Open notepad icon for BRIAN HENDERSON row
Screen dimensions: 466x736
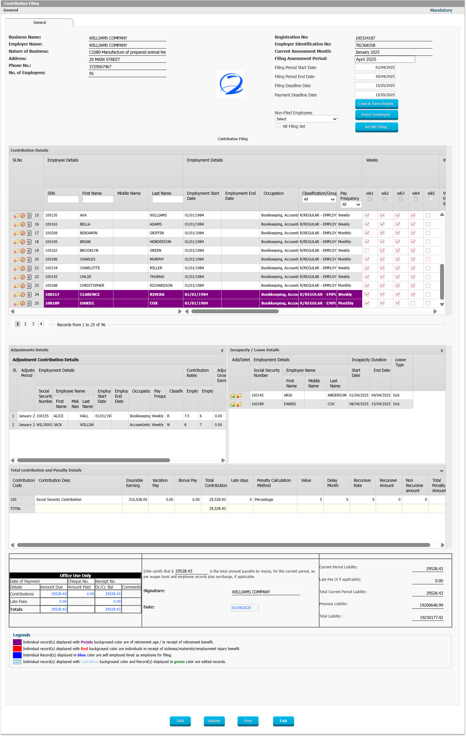point(29,242)
